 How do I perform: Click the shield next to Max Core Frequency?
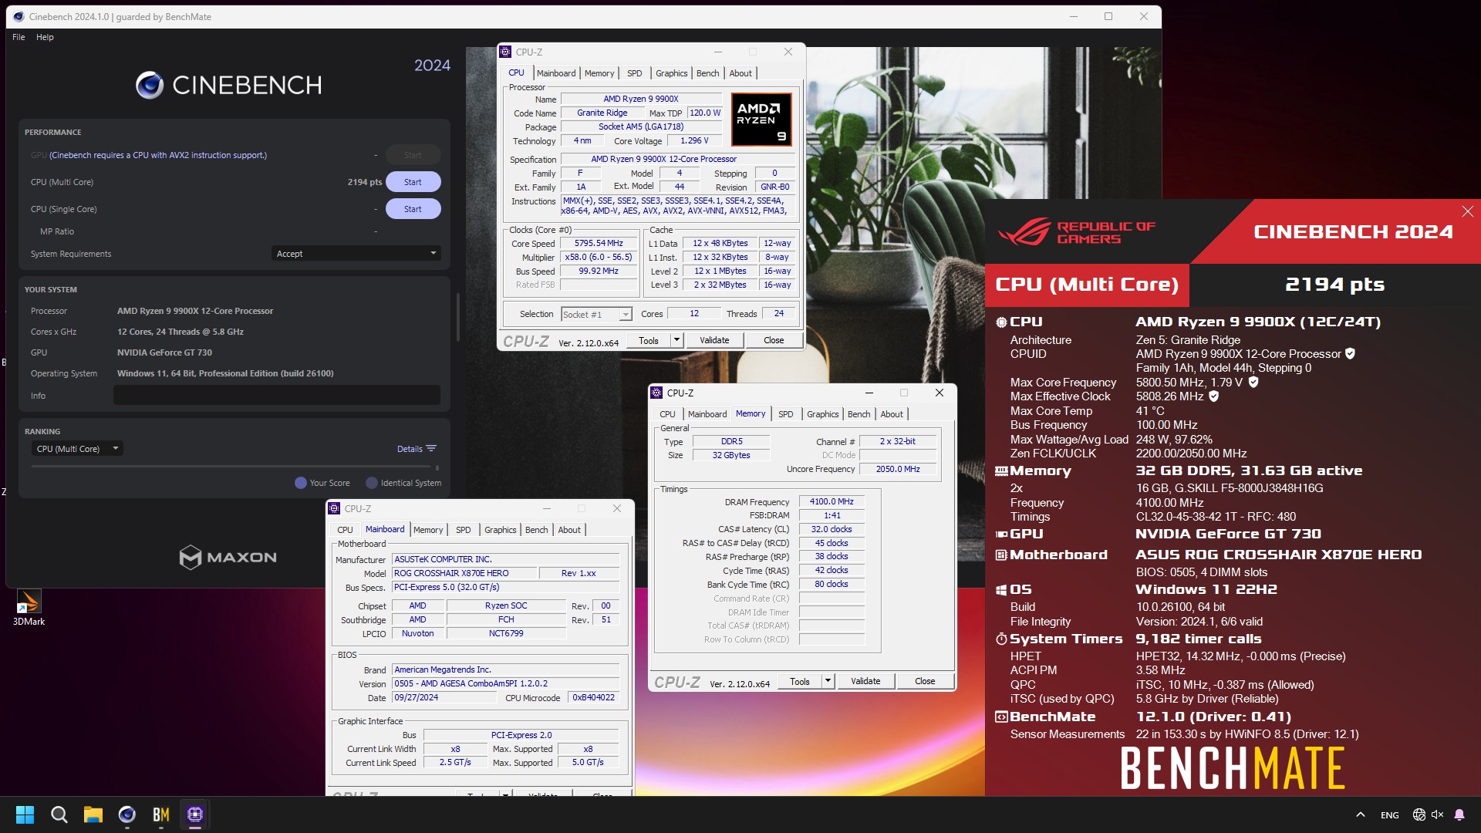1253,382
